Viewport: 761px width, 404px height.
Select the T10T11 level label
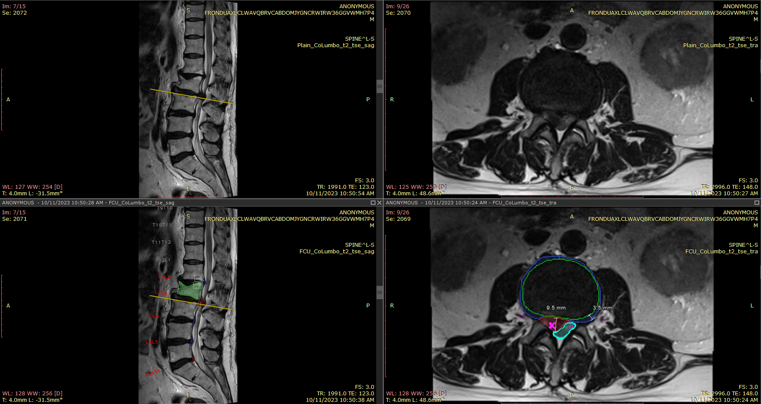[x=162, y=225]
